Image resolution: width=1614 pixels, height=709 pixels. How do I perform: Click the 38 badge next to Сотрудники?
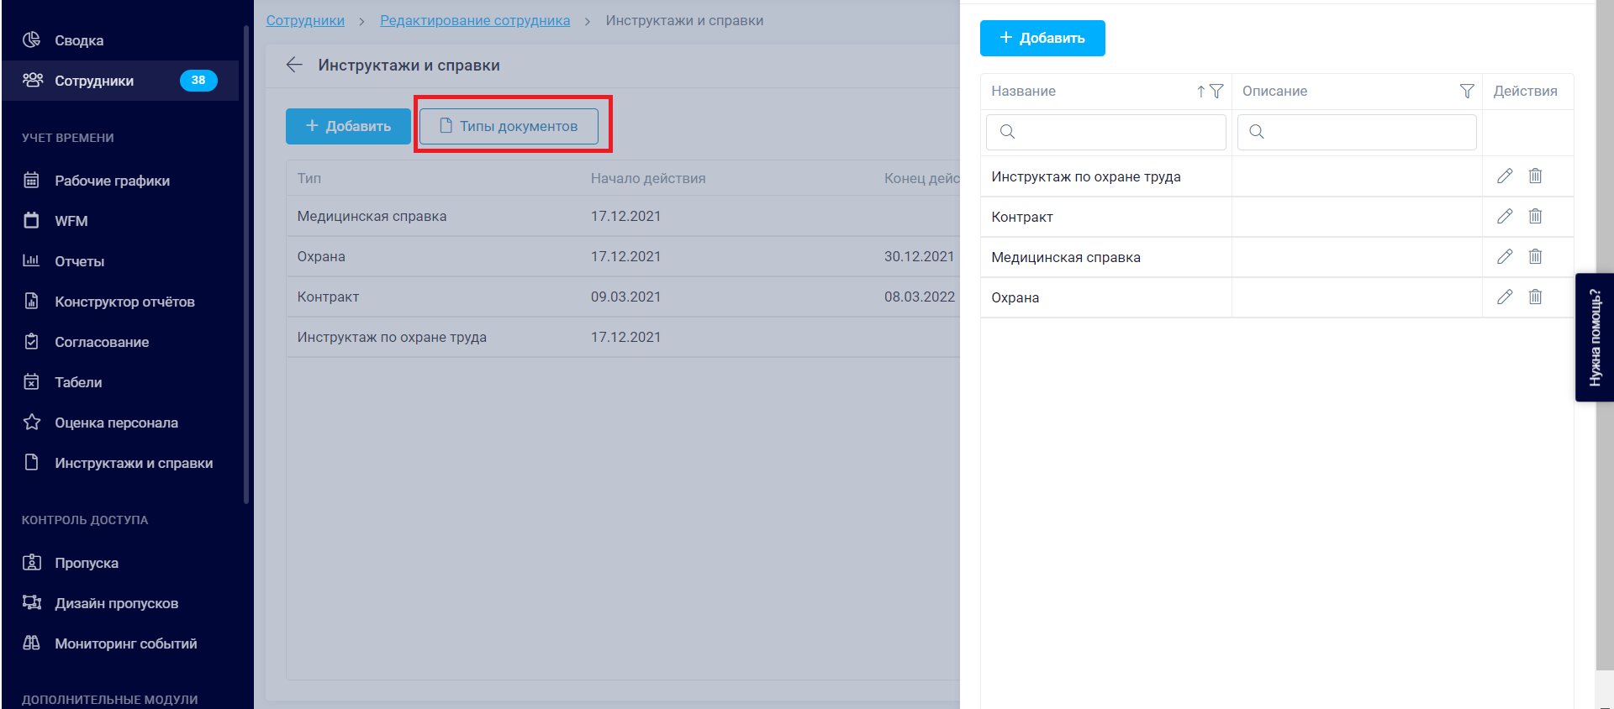198,81
